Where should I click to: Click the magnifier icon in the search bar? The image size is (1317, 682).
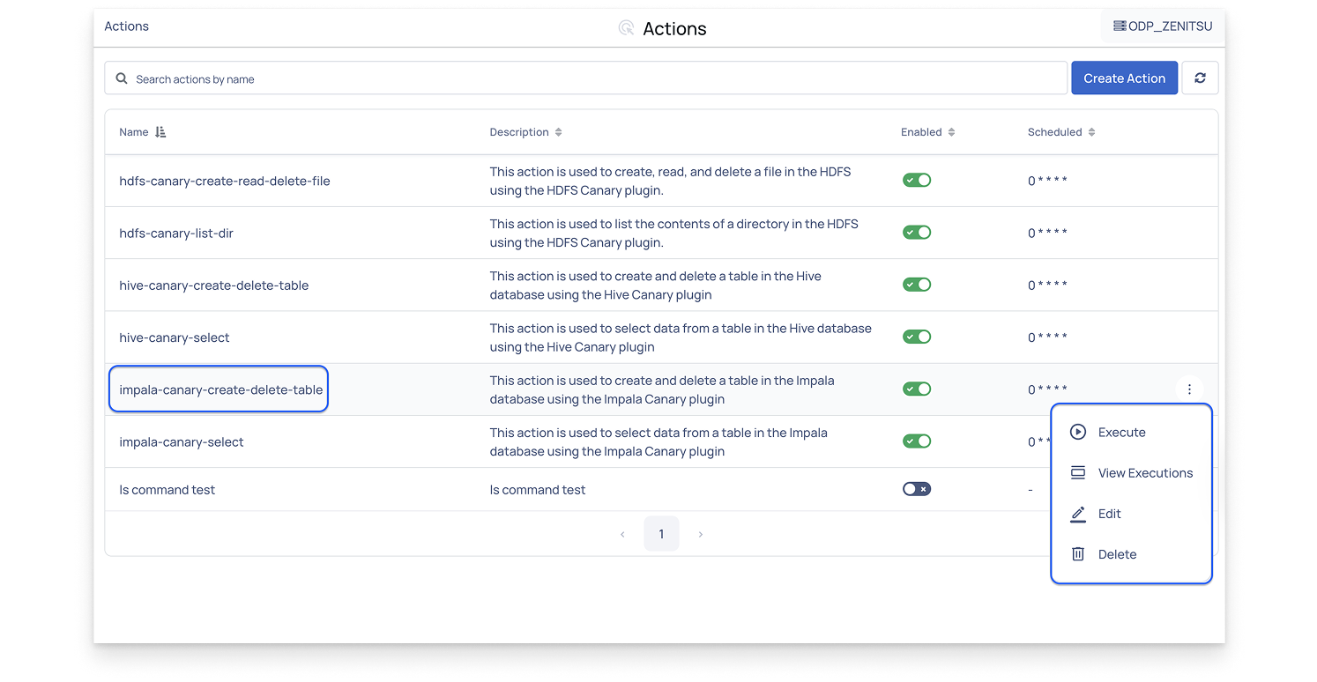click(x=122, y=78)
